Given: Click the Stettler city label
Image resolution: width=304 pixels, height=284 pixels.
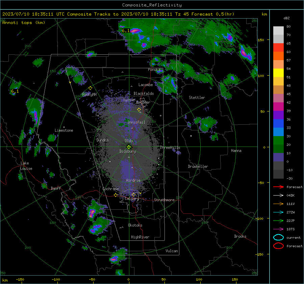Looking at the screenshot, I should click(197, 98).
